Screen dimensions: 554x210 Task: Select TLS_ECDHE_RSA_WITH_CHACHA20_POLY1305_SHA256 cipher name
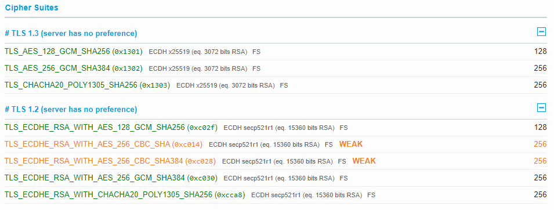pos(108,195)
